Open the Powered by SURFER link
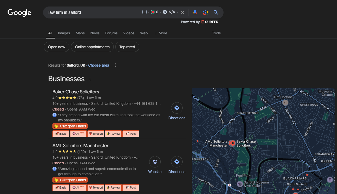 pos(200,22)
